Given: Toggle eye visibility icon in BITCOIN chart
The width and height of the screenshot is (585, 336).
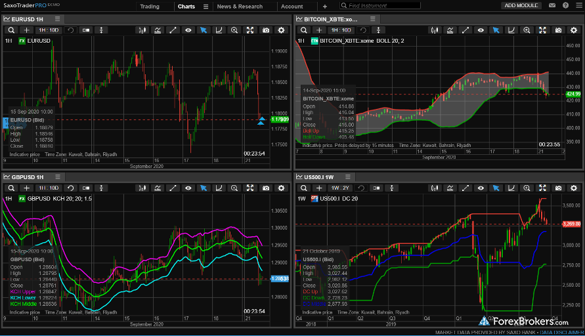Looking at the screenshot, I should (x=481, y=30).
